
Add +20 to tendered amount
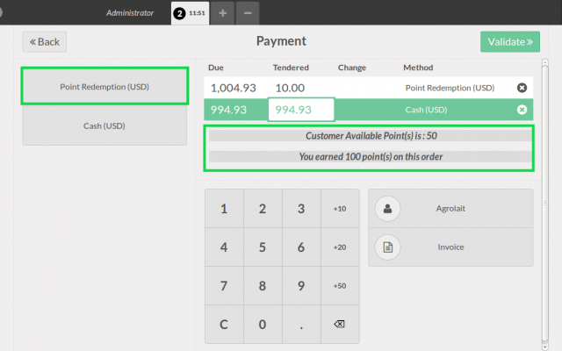click(x=340, y=247)
